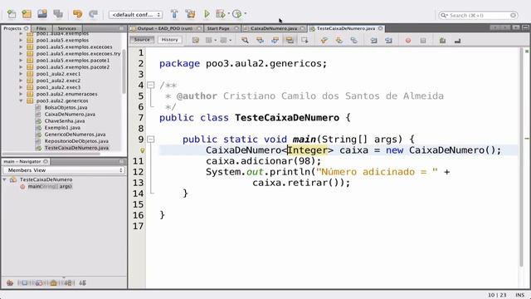
Task: Click Find Previous Occurrence icon
Action: point(260,41)
